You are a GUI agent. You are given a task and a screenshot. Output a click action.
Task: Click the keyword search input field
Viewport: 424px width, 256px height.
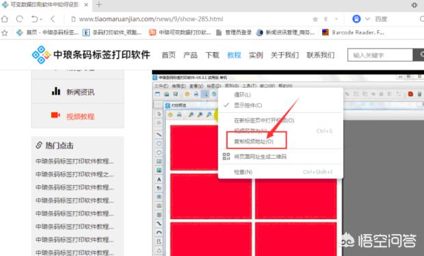pos(380,55)
